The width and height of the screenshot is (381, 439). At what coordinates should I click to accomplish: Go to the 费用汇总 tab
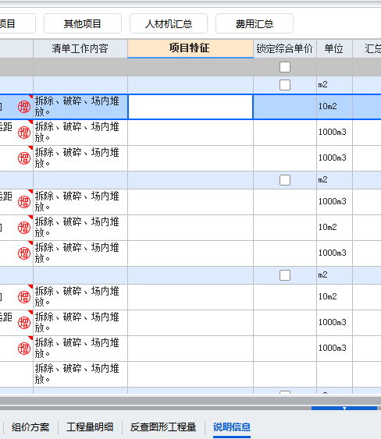coord(255,23)
